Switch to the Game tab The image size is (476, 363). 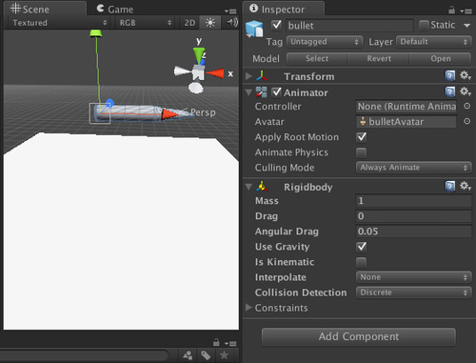tap(115, 9)
